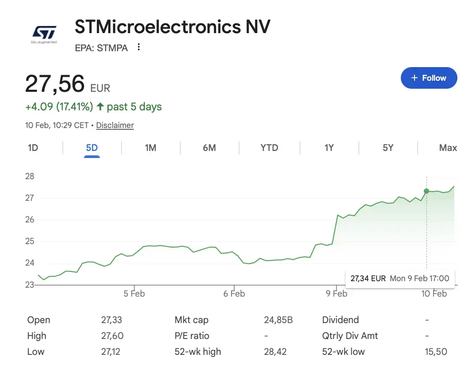Select the Max time range
The image size is (464, 369).
click(x=448, y=148)
